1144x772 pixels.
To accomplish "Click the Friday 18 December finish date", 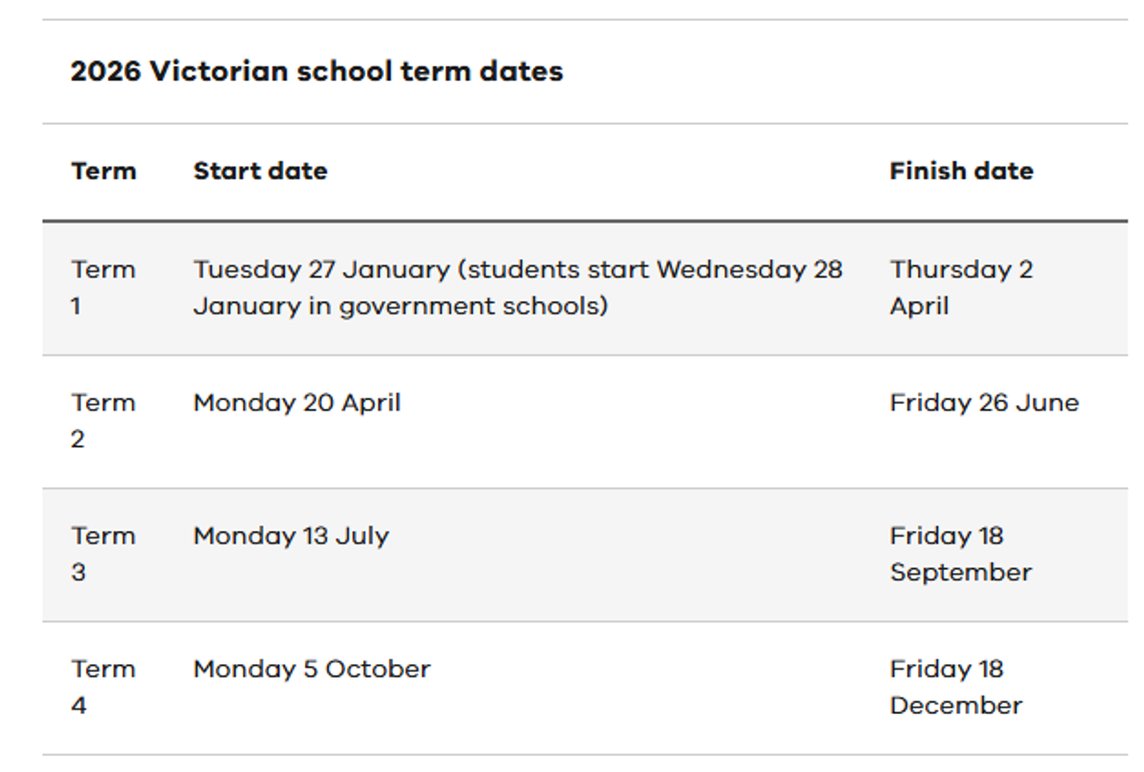I will pyautogui.click(x=955, y=687).
